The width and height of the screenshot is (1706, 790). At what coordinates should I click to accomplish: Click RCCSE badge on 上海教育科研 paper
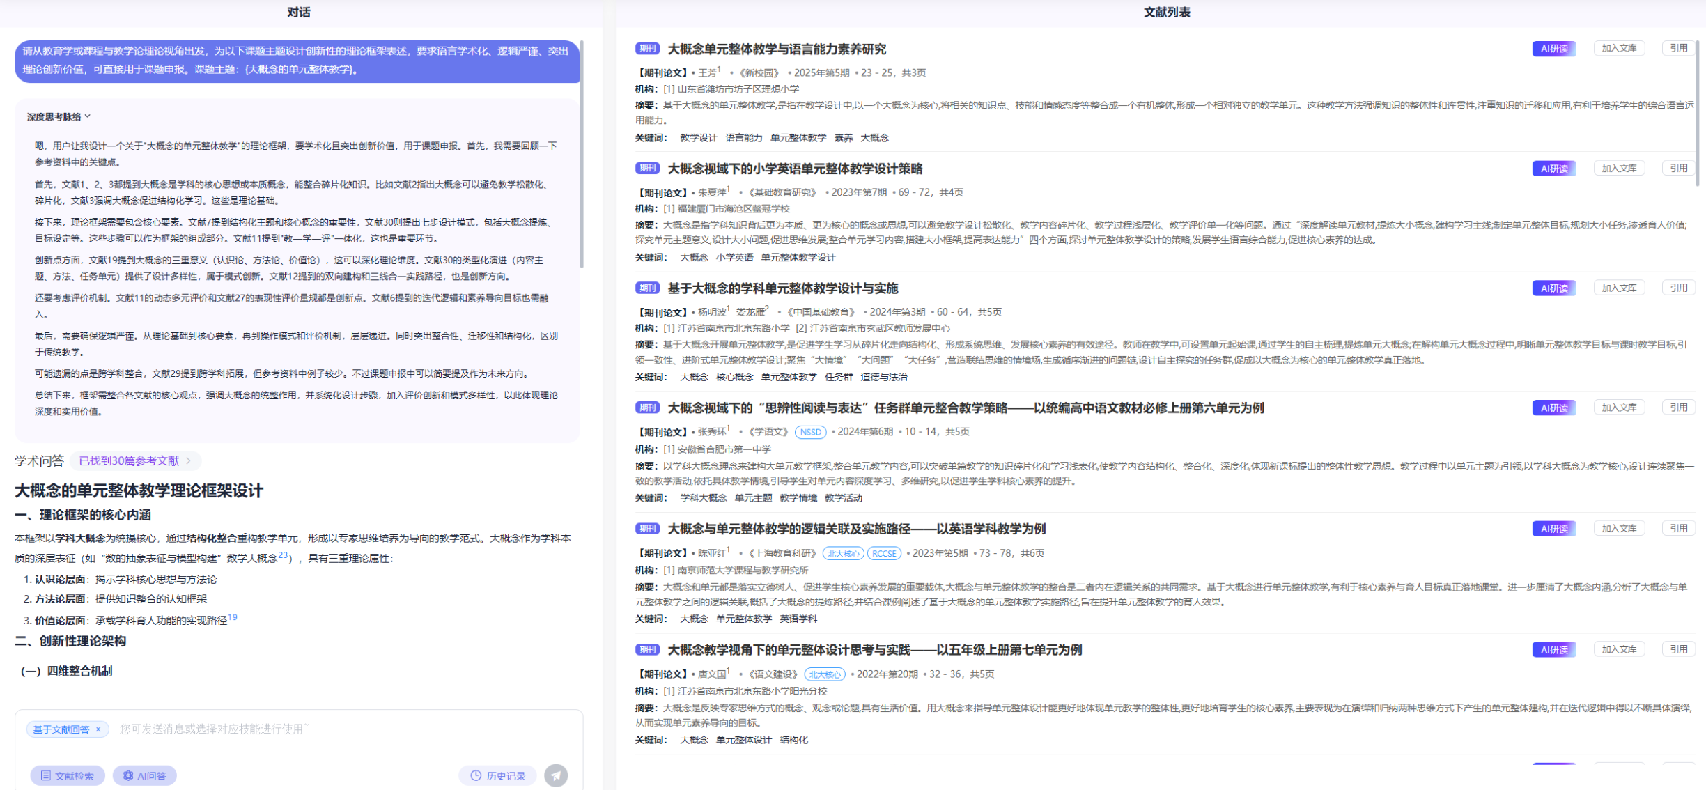884,553
